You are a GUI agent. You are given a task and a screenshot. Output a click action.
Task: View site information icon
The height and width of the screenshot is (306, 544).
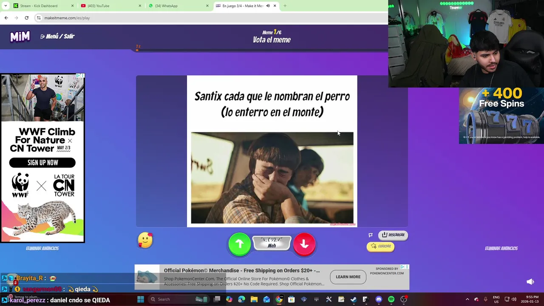[39, 18]
